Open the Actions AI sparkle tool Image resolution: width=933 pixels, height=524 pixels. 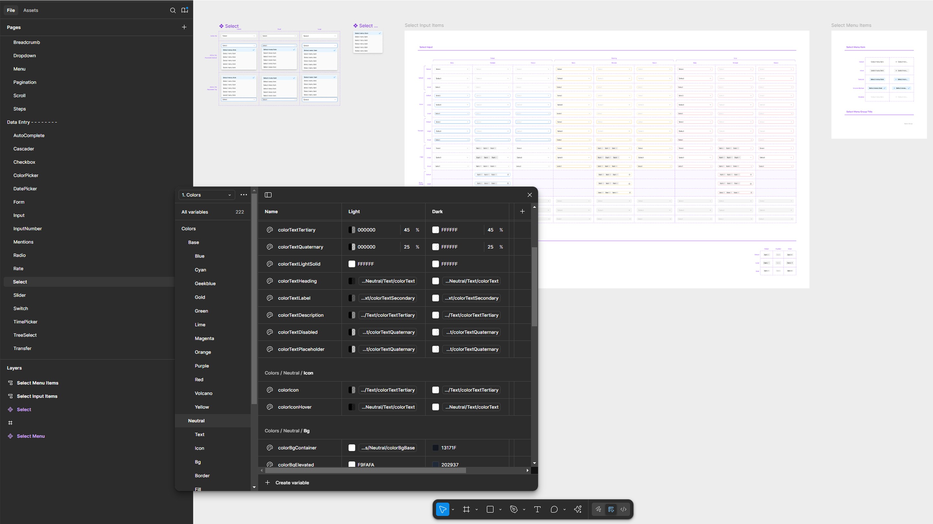[578, 509]
